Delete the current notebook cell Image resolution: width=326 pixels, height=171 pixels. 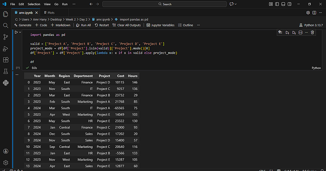pyautogui.click(x=312, y=32)
